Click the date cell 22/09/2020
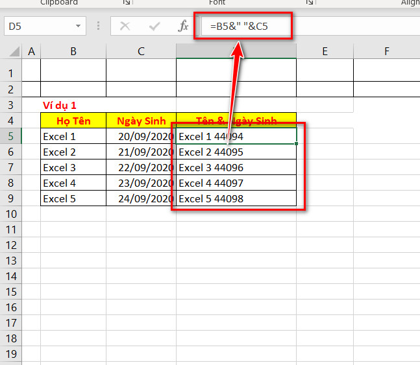Viewport: 420px width, 365px height. click(x=141, y=167)
